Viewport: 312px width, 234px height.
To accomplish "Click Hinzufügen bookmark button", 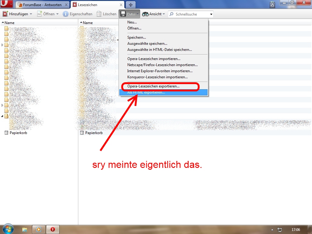I will (16, 14).
